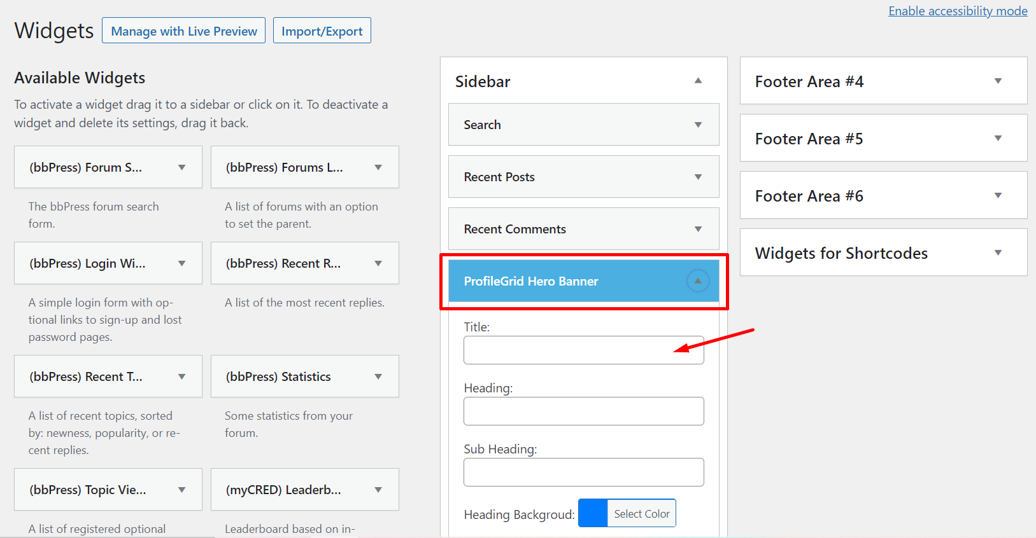Click into the Heading text field
1036x538 pixels.
coord(583,411)
